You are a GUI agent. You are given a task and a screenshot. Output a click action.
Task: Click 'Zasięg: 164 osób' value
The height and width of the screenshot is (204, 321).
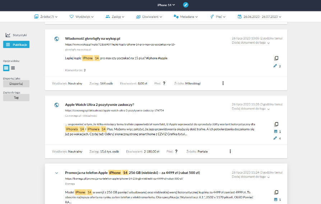(101, 83)
